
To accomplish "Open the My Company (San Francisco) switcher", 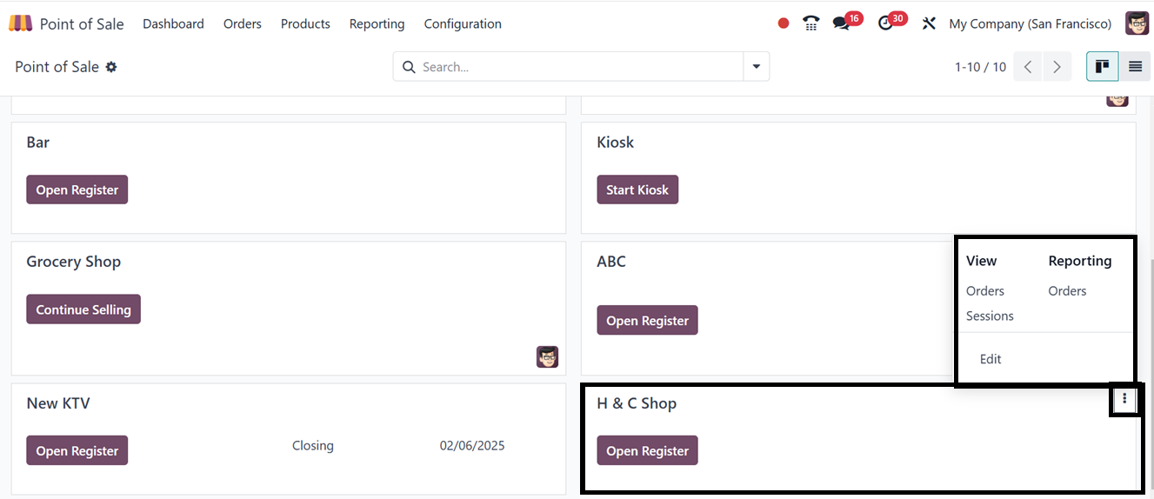I will (1030, 23).
